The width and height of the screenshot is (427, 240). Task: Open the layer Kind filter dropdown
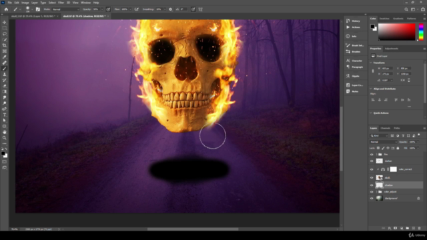point(379,135)
